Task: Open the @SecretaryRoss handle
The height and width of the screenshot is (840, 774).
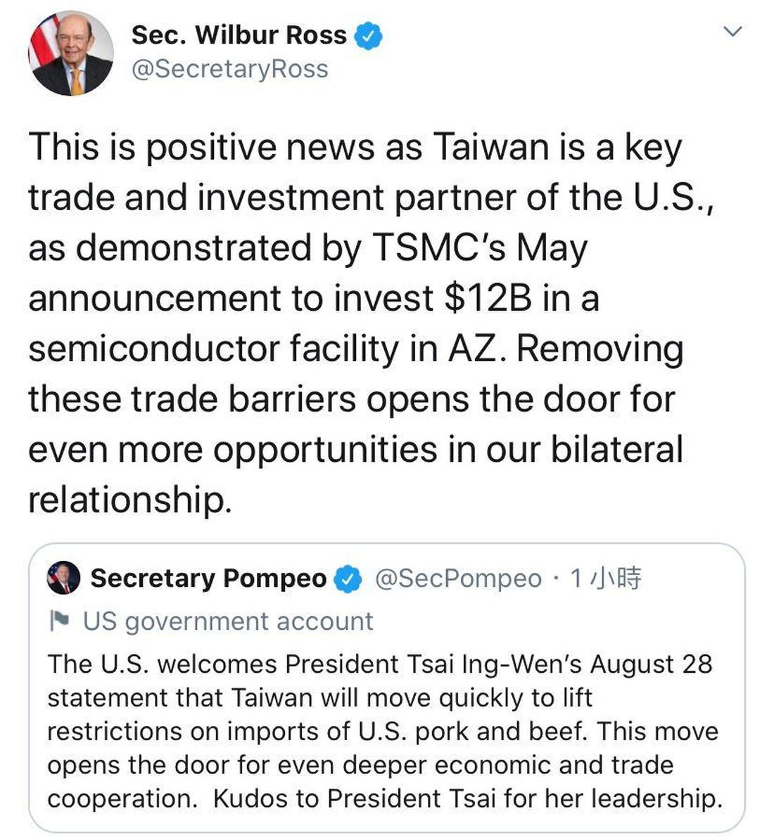Action: click(230, 69)
